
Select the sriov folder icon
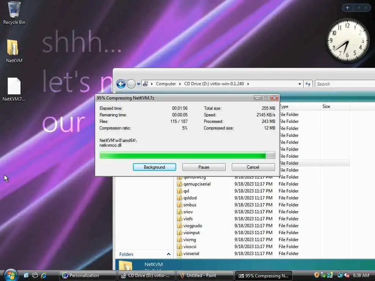pyautogui.click(x=179, y=212)
